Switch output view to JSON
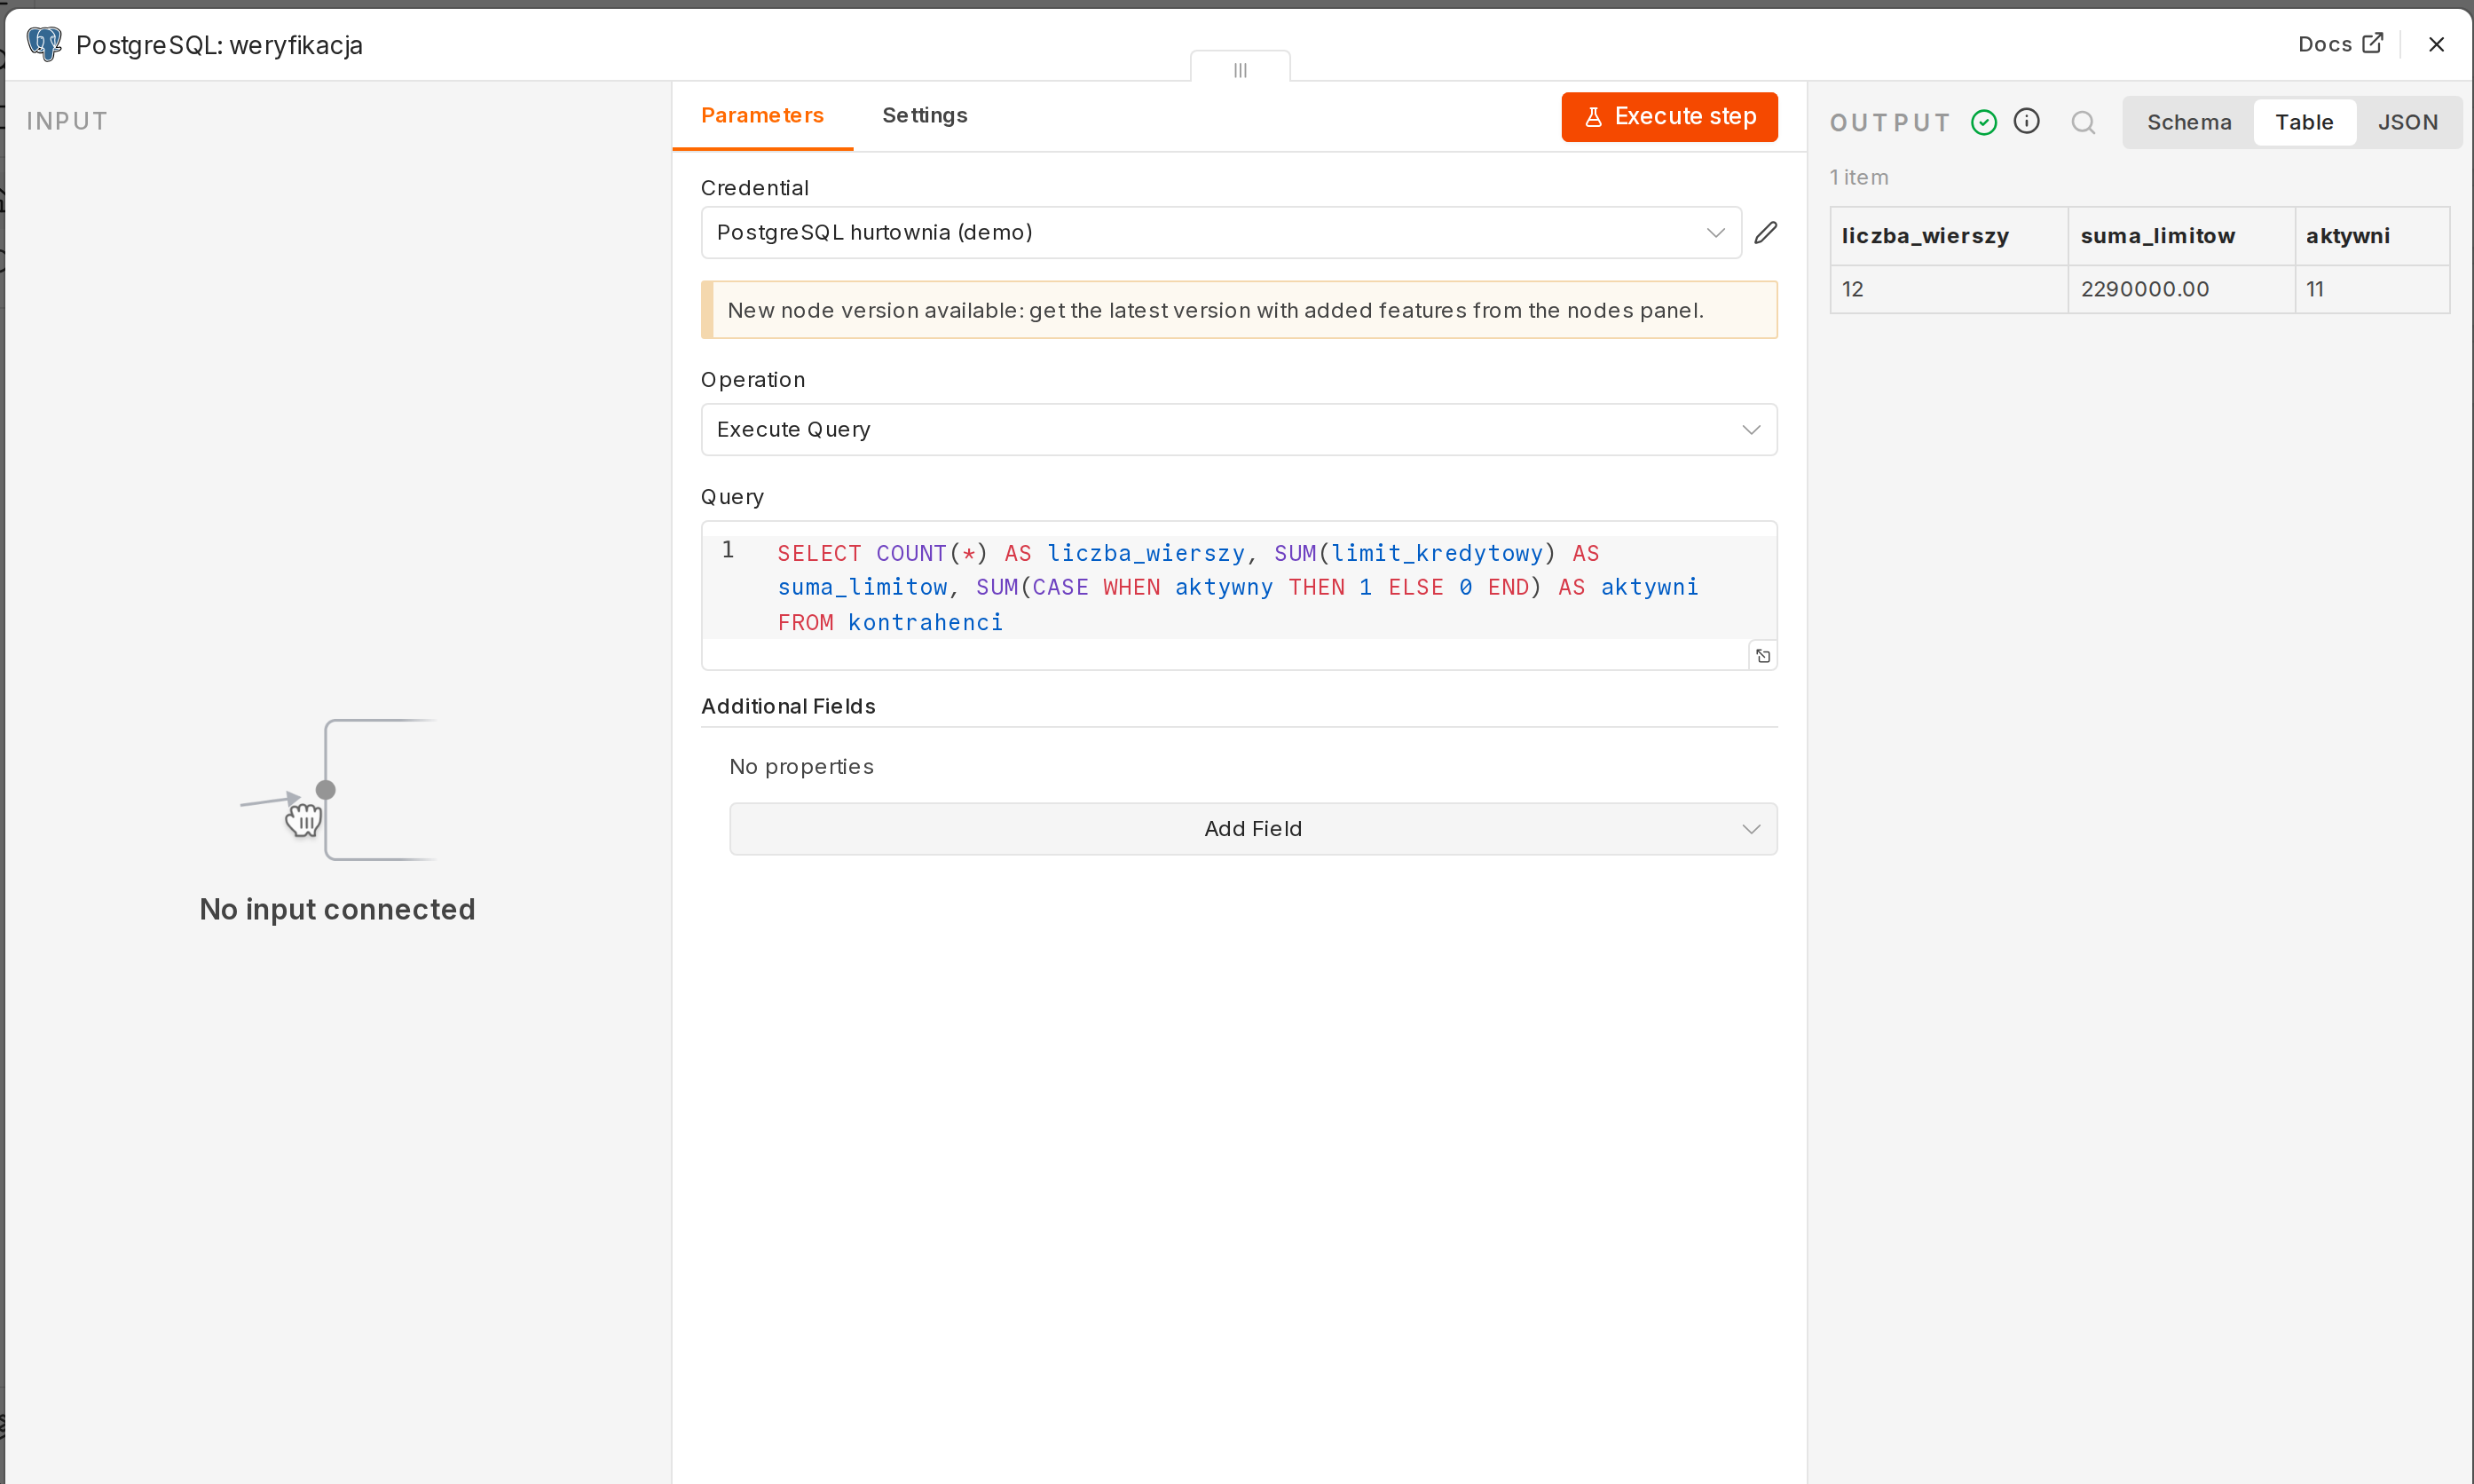 (x=2407, y=122)
